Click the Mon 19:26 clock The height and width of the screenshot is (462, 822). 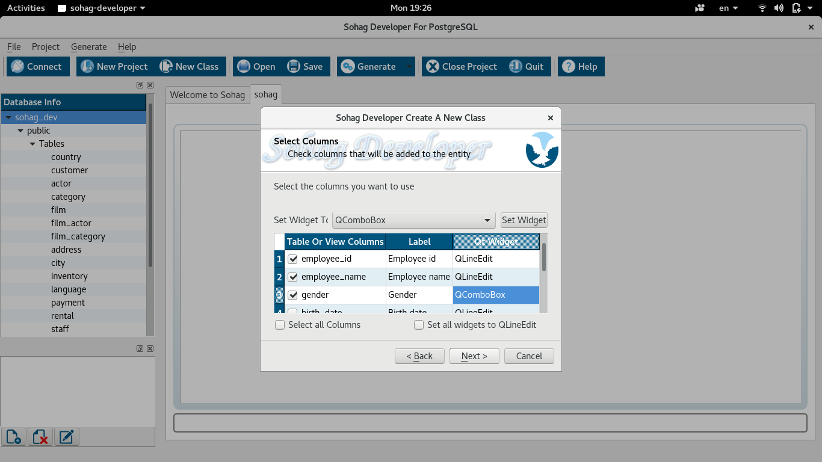click(411, 8)
